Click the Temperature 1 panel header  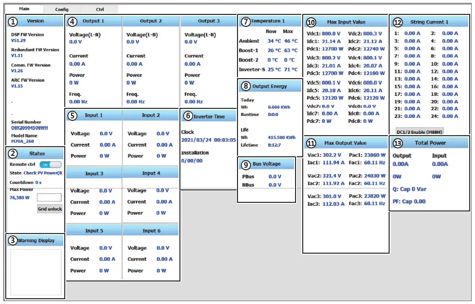[267, 21]
